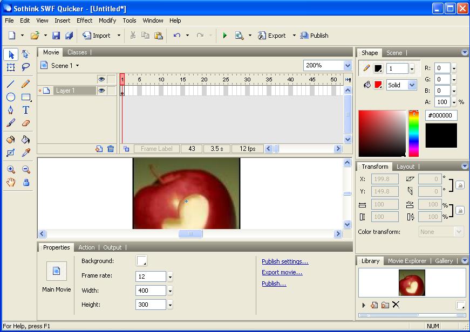Click the master eye toggle above layers

tap(102, 79)
